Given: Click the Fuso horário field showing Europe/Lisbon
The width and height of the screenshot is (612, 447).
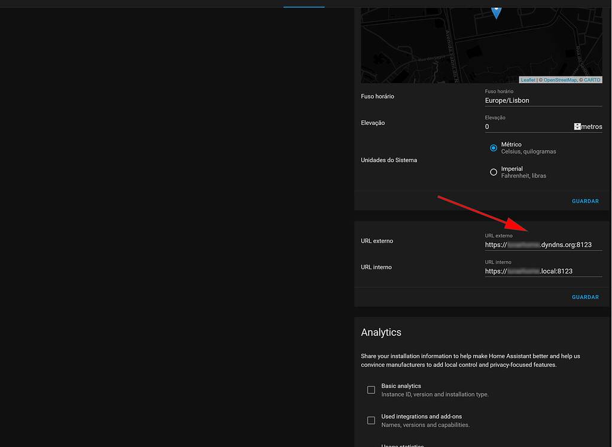Looking at the screenshot, I should (543, 100).
